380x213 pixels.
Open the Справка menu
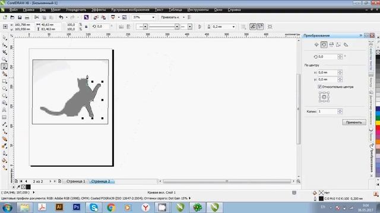234,10
